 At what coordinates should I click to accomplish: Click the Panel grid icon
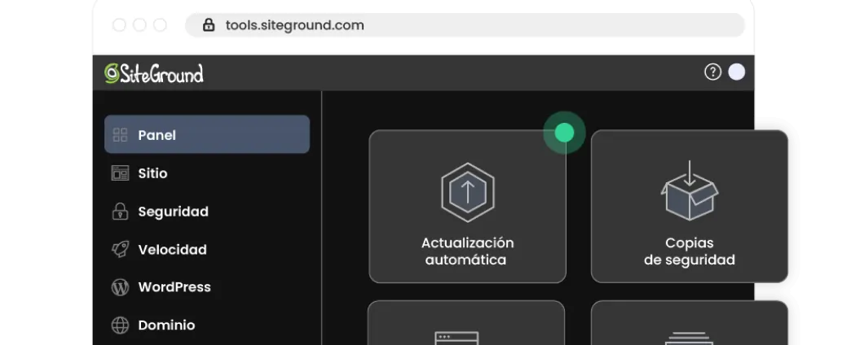point(120,135)
